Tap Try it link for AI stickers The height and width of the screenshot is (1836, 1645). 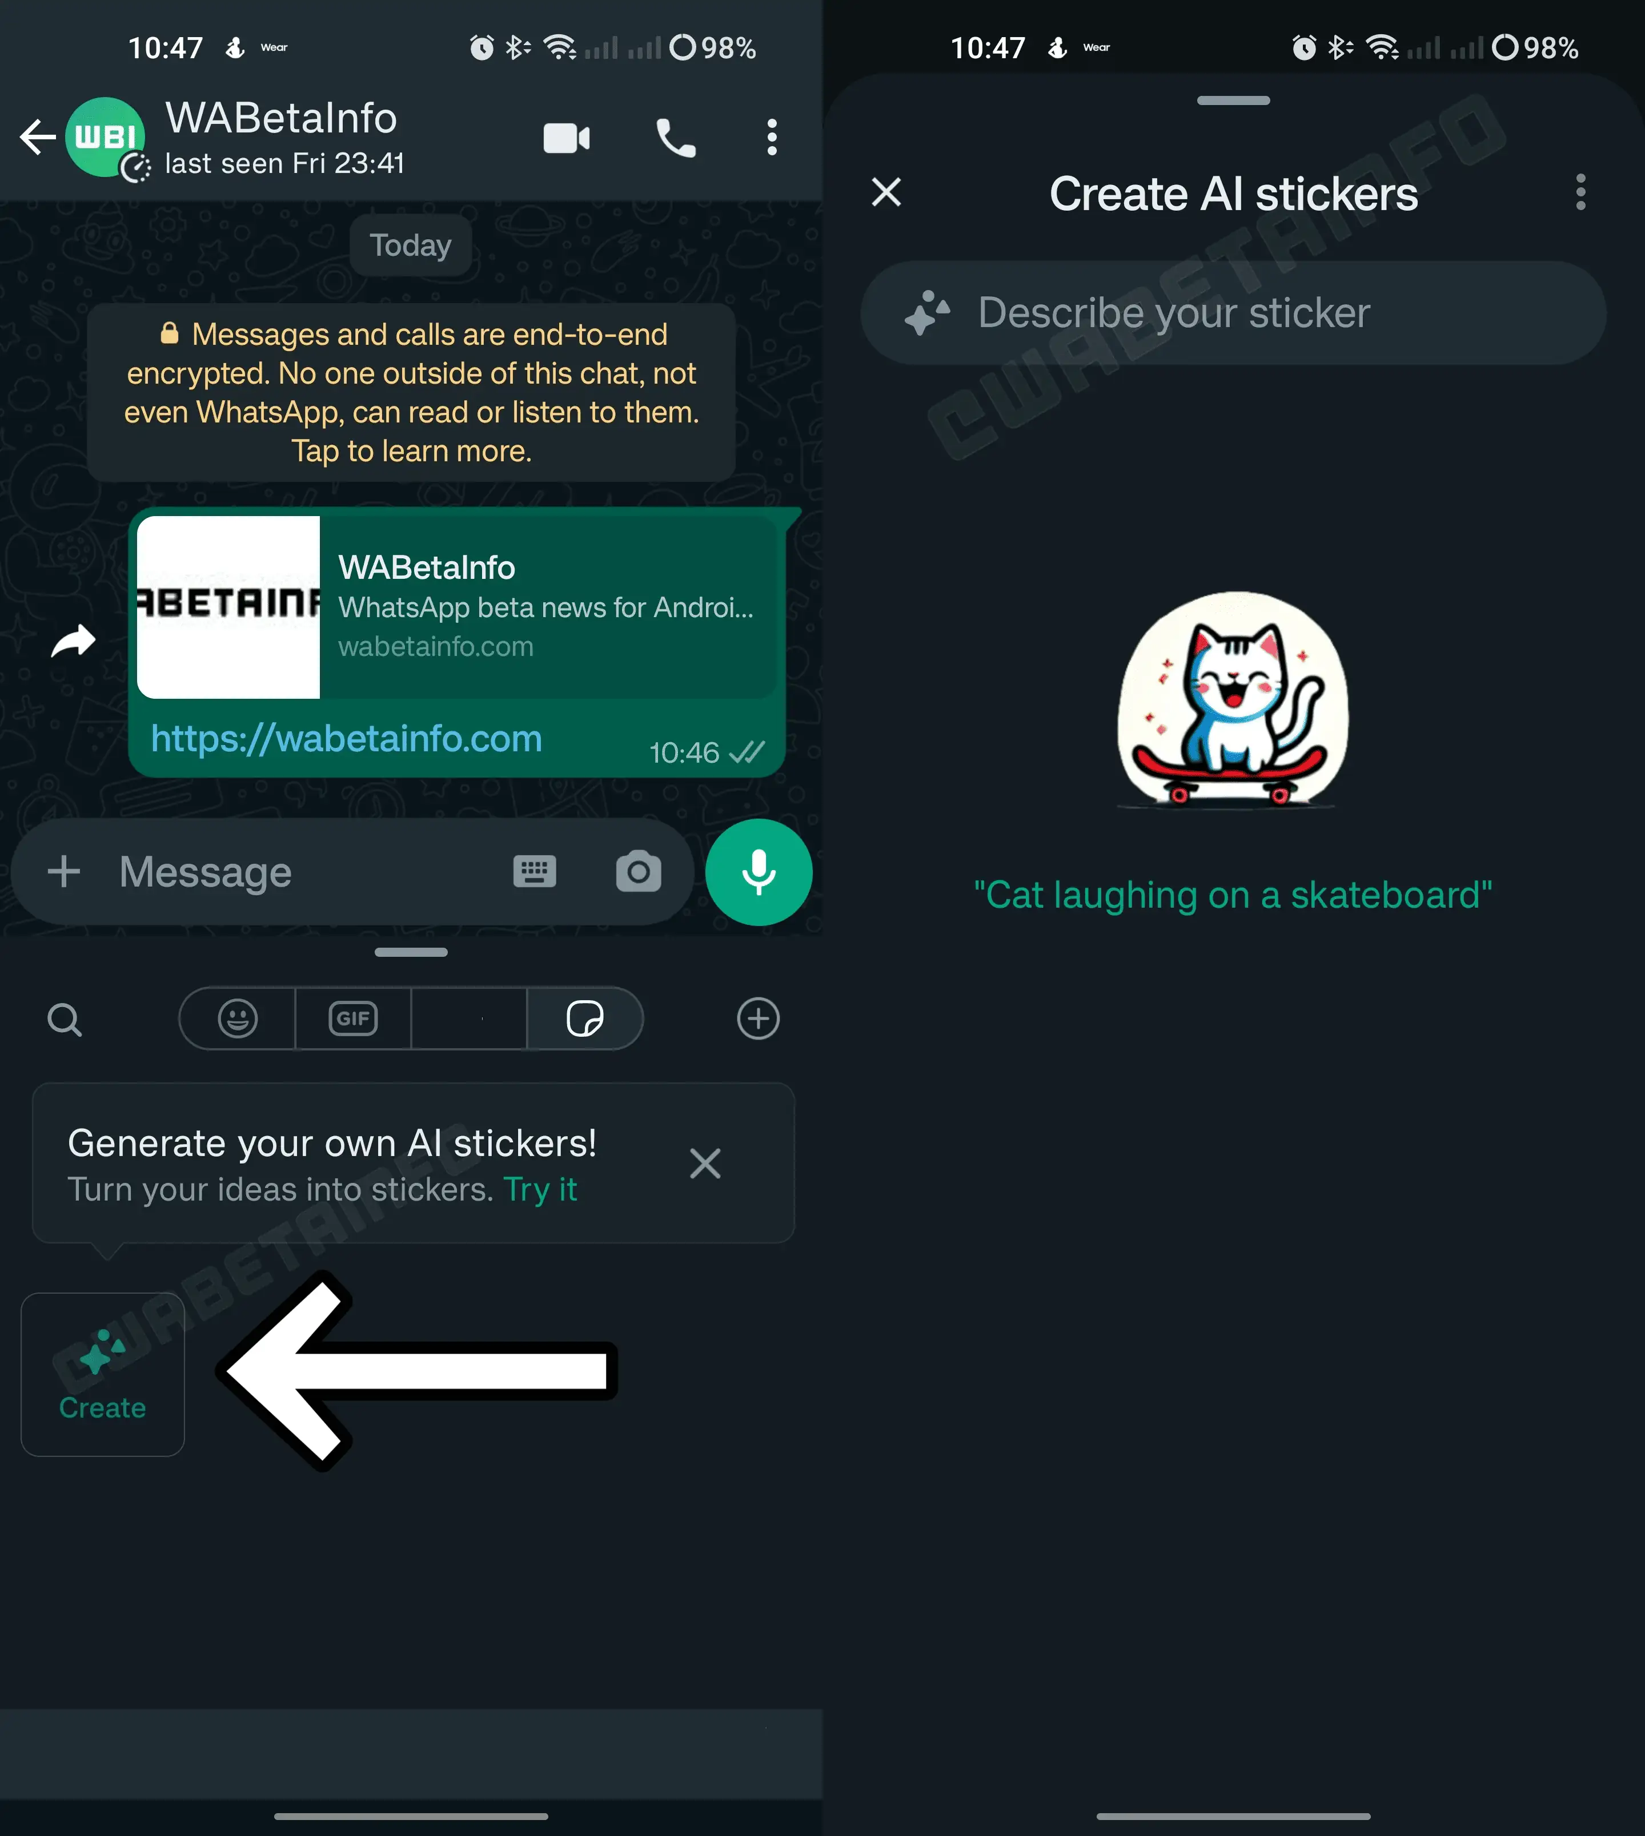[x=541, y=1189]
